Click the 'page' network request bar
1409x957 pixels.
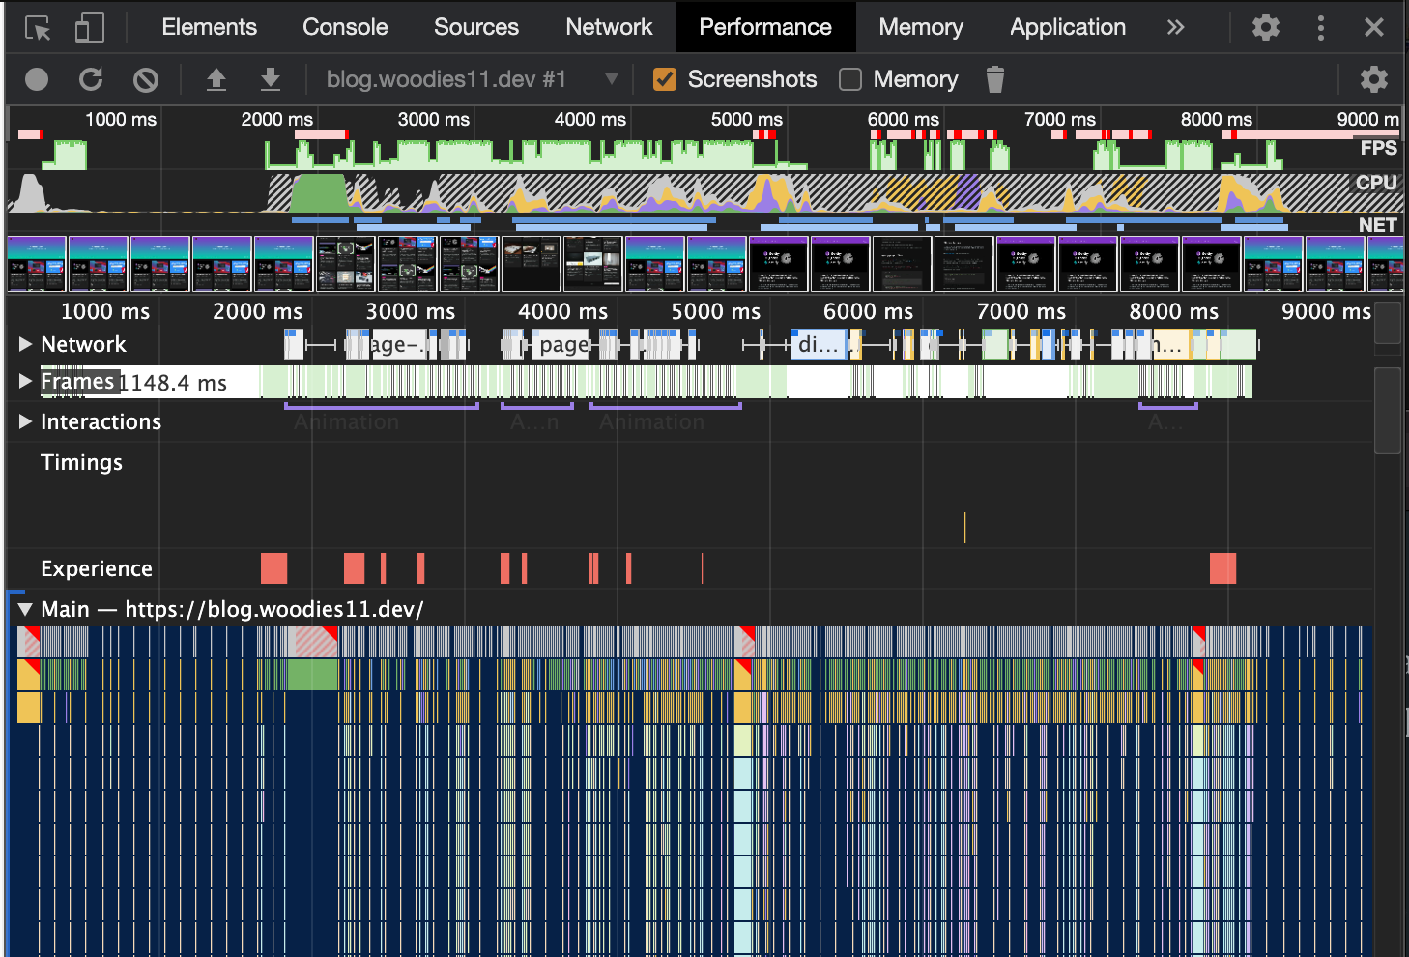click(561, 344)
